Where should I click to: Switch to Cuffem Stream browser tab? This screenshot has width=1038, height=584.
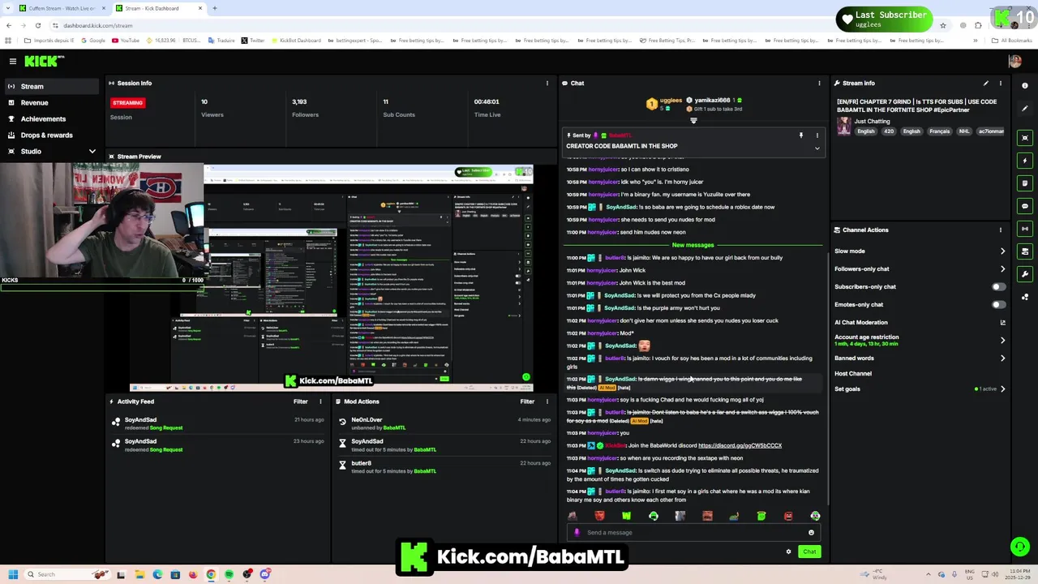[62, 8]
